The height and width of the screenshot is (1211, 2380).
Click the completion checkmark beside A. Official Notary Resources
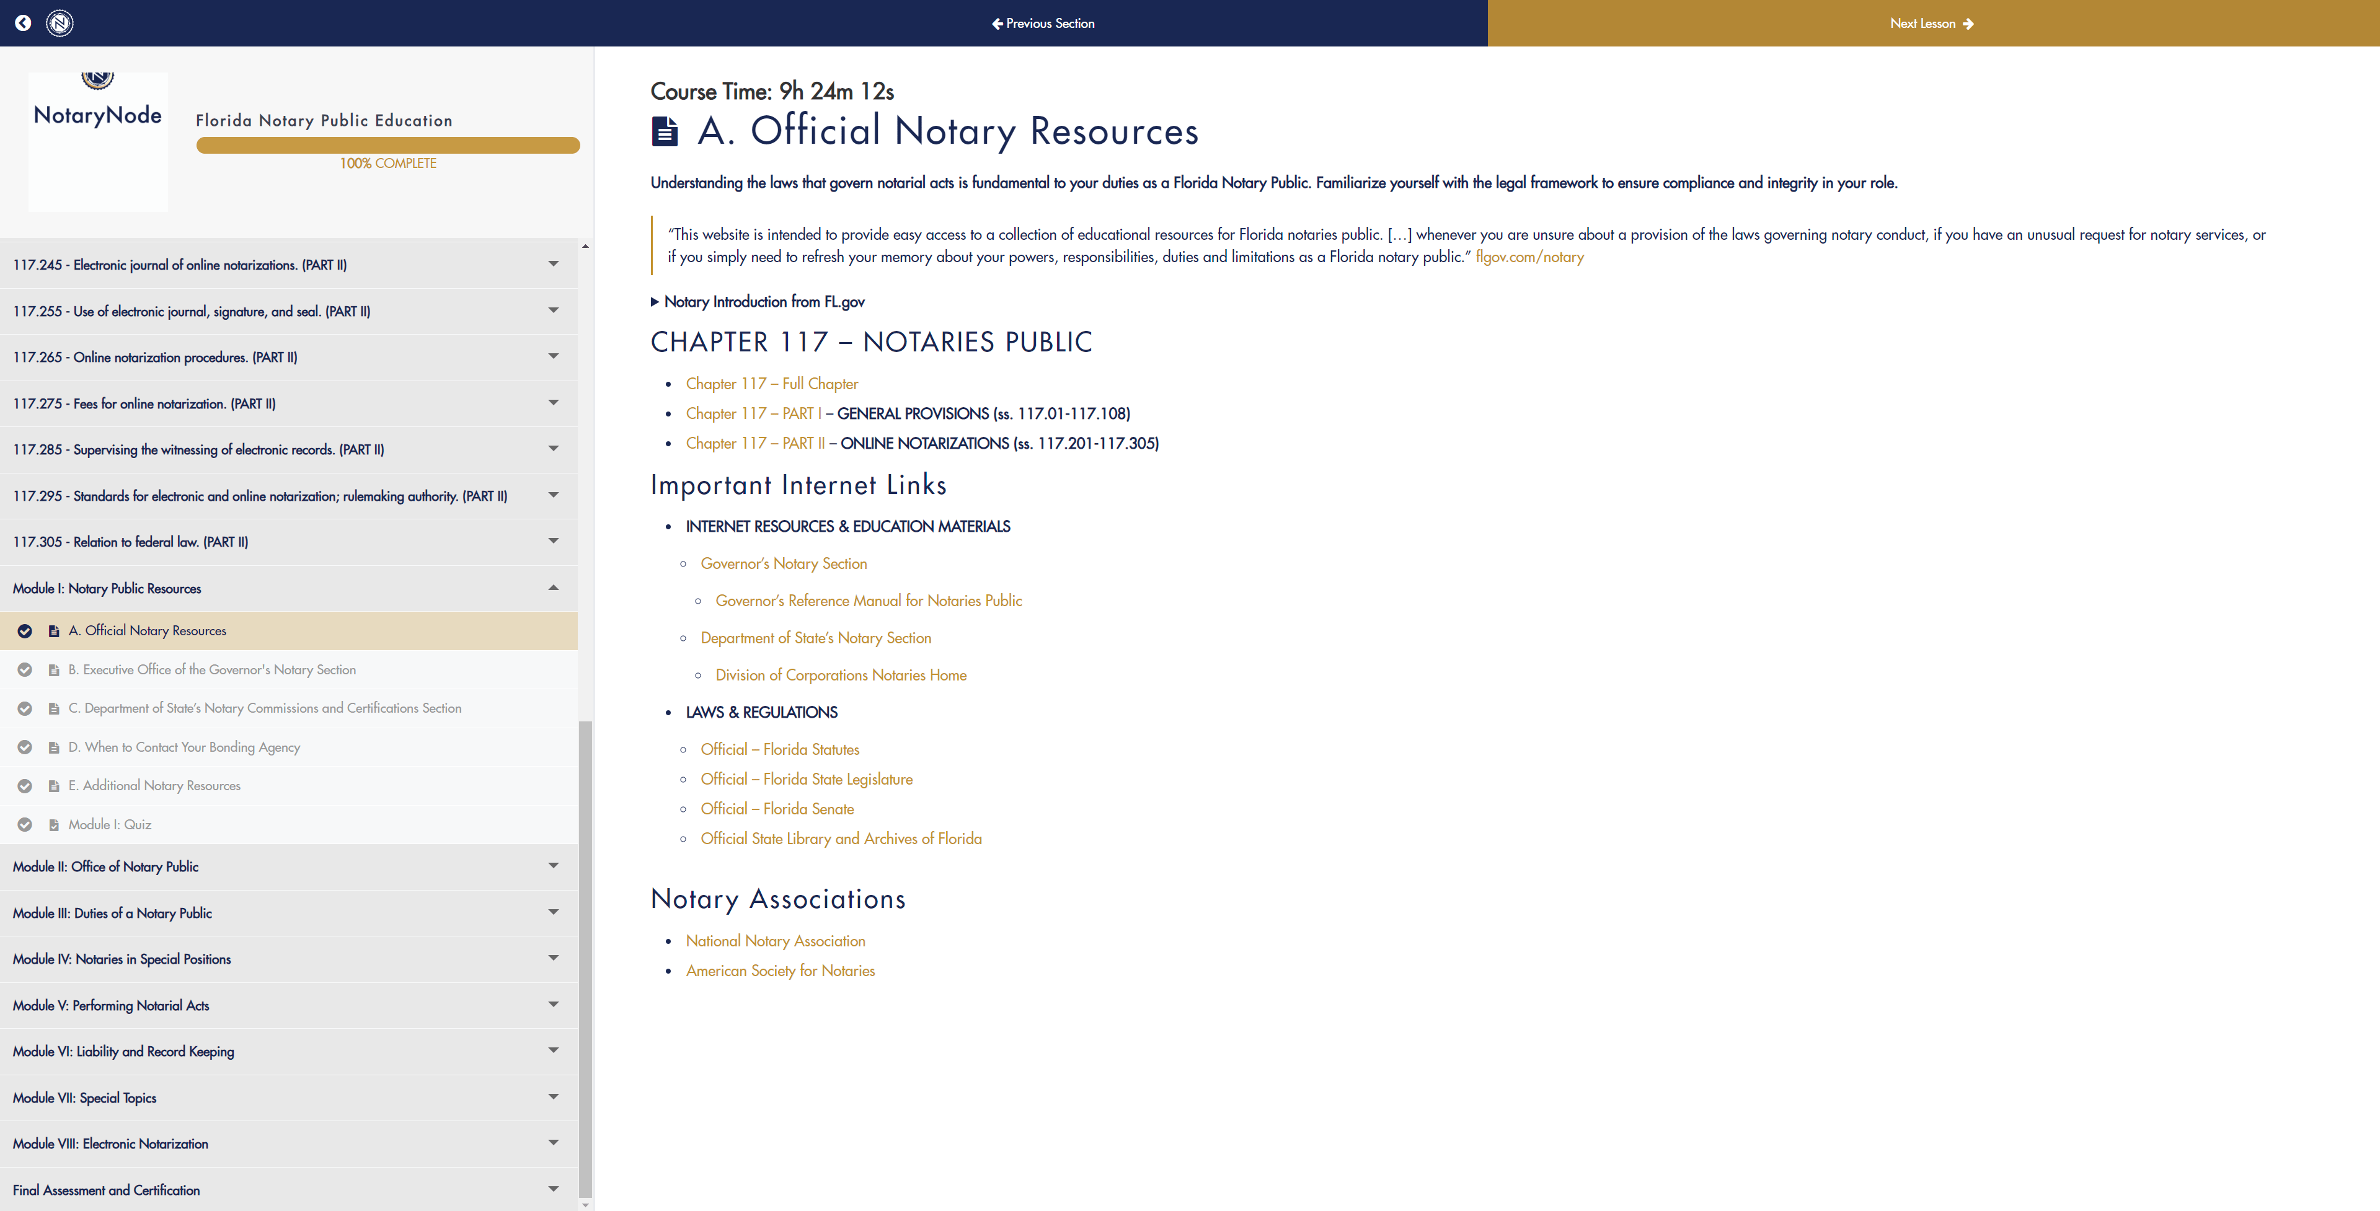[24, 631]
